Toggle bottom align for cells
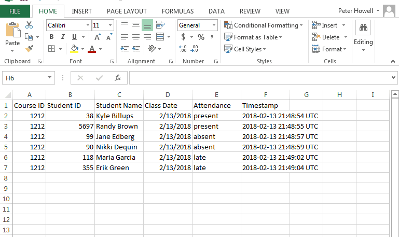Viewport: 399px width, 237px height. [147, 25]
